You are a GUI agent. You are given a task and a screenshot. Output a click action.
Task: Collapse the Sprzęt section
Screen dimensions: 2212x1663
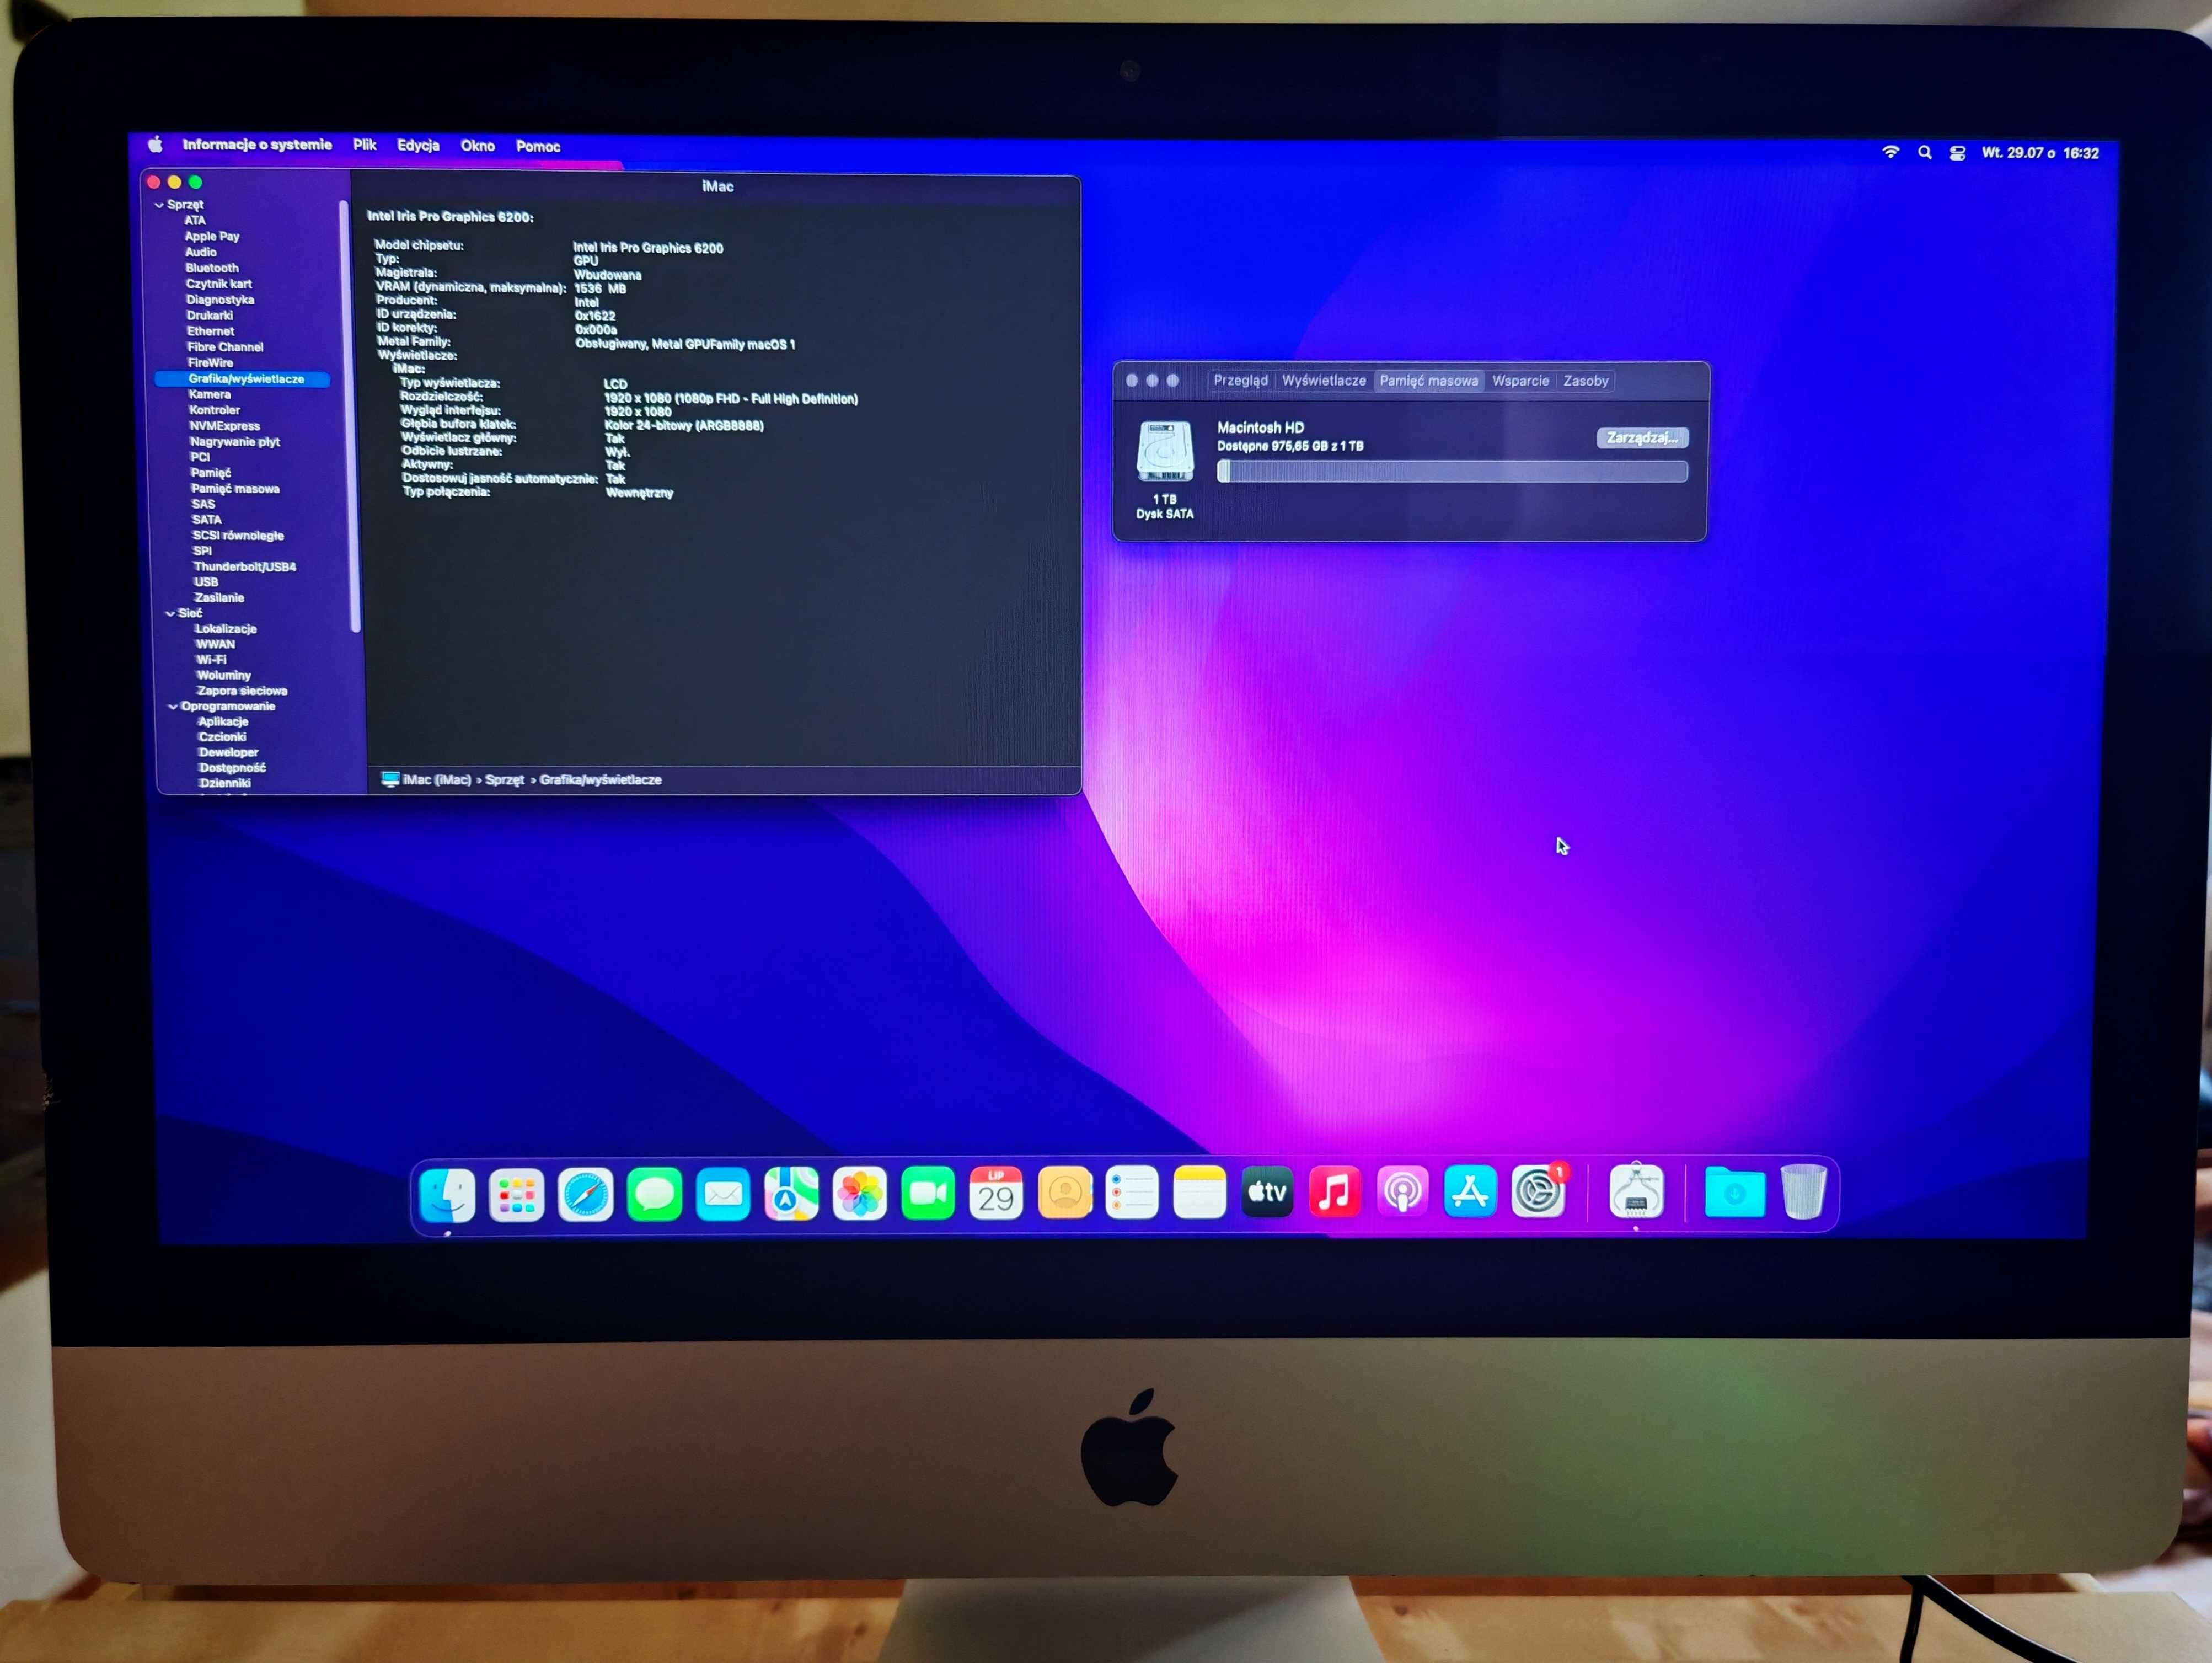tap(159, 205)
